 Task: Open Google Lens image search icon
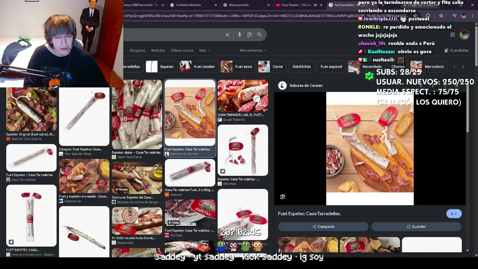249,35
